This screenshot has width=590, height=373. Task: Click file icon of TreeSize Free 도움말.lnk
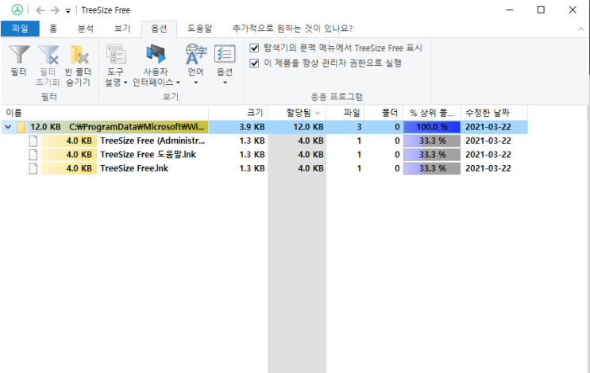tap(33, 155)
